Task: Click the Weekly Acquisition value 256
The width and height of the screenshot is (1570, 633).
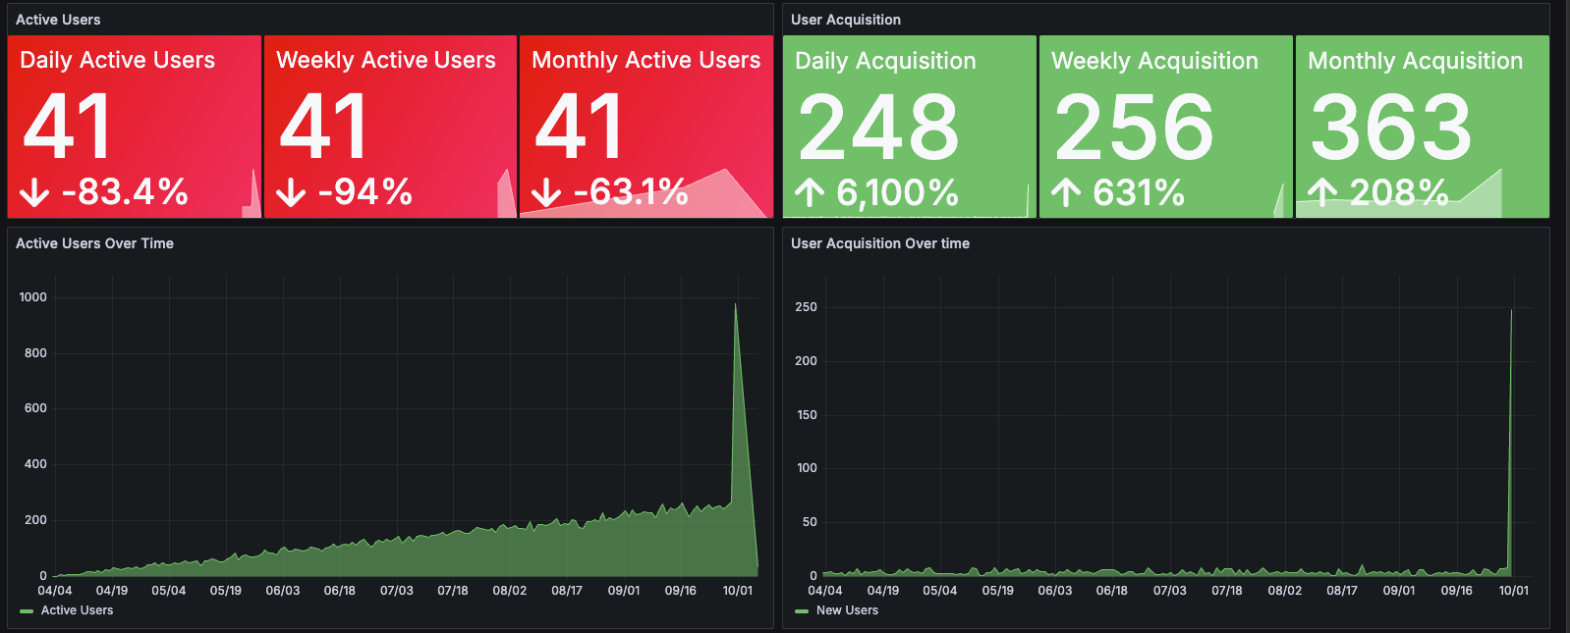Action: (x=1135, y=128)
